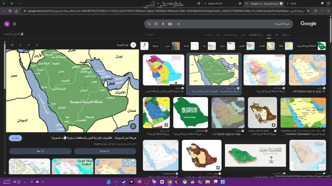Click the مشاركة share button

pyautogui.click(x=105, y=151)
